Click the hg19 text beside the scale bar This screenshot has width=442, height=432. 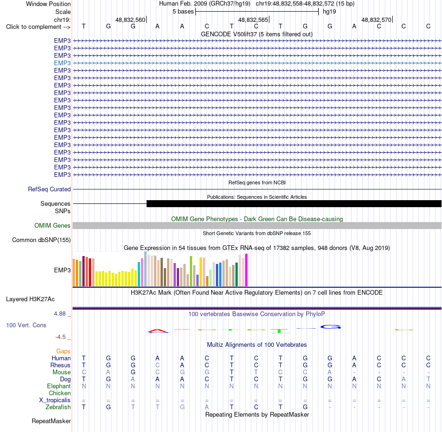tap(329, 12)
